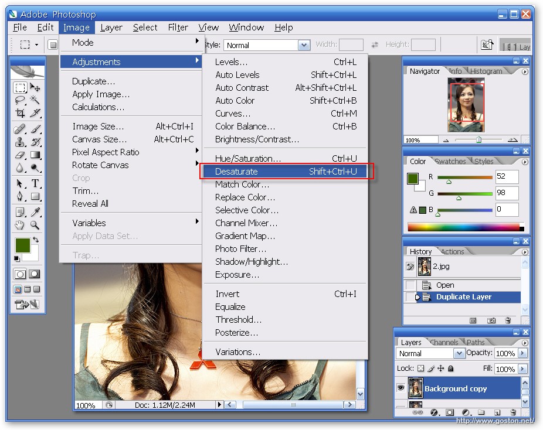Screen dimensions: 543x430
Task: Open the Filter menu
Action: 178,28
